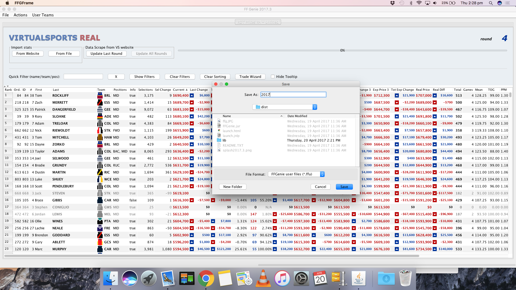Open System Preferences gear in Dock

click(301, 278)
